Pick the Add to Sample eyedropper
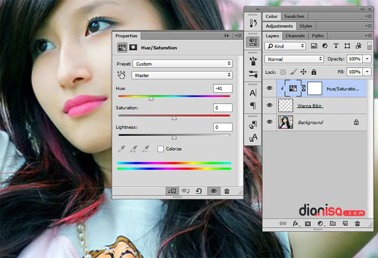 (134, 149)
